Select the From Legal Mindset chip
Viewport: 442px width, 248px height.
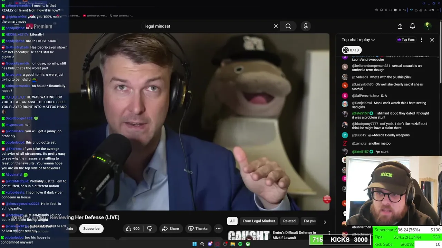click(x=259, y=221)
